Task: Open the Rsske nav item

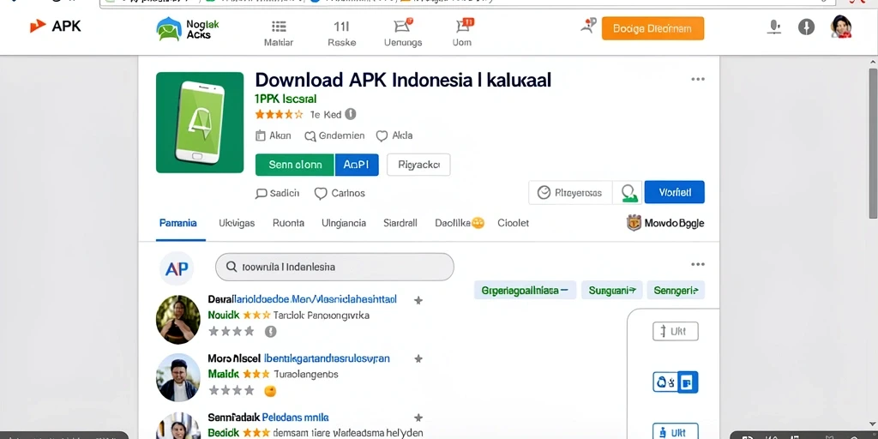Action: tap(341, 33)
